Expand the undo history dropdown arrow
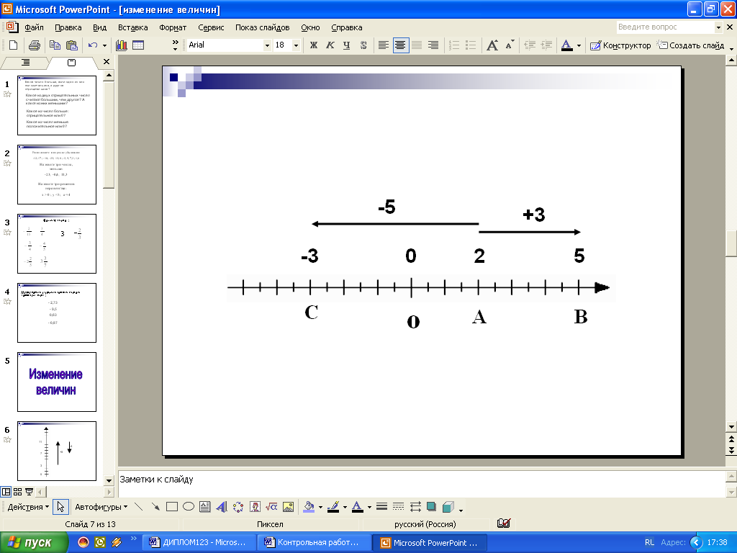 click(x=104, y=45)
